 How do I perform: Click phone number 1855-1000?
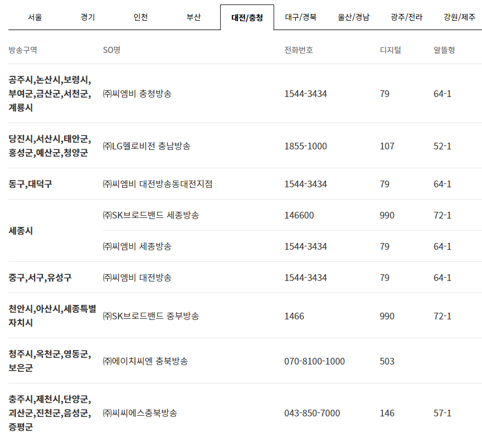click(x=305, y=146)
